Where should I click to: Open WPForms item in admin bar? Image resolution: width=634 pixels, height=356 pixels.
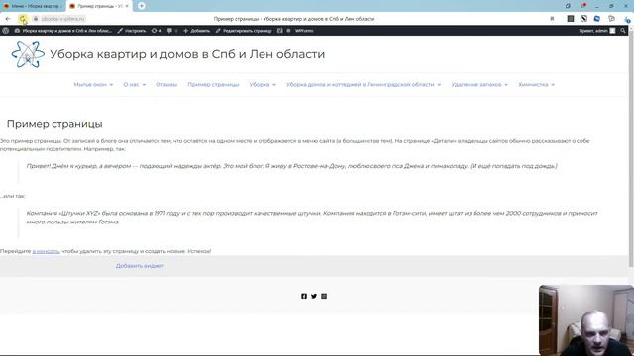[304, 31]
